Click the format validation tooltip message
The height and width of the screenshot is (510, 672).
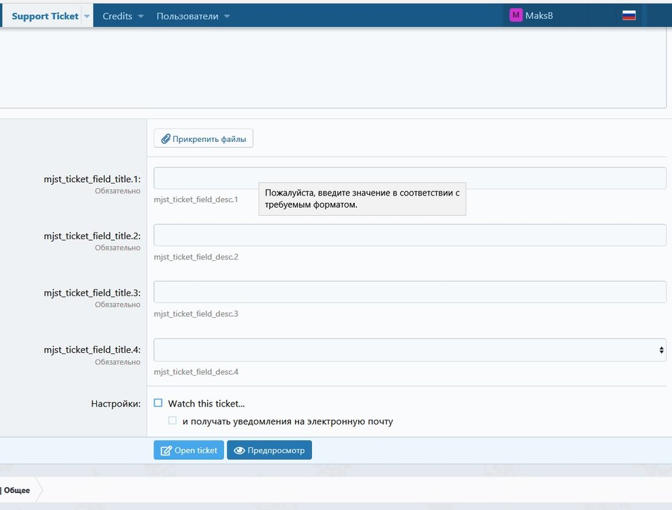pos(362,199)
